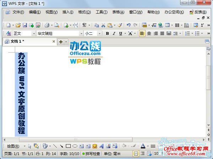Click the fill color bucket
Screen dimensions: 213x159
point(124,146)
